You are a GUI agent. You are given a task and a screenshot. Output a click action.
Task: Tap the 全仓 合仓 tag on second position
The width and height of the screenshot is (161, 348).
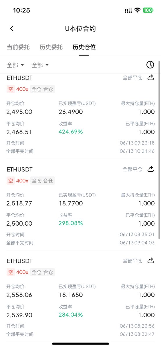42,181
